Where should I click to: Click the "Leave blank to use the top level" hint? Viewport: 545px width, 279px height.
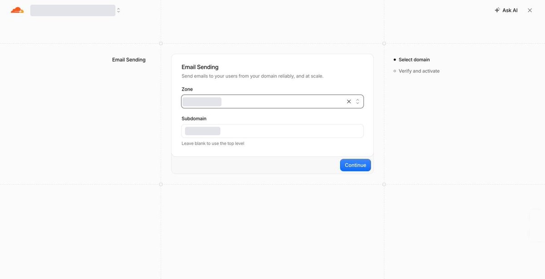[213, 143]
